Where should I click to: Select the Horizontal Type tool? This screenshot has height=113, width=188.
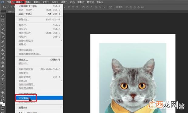2,80
